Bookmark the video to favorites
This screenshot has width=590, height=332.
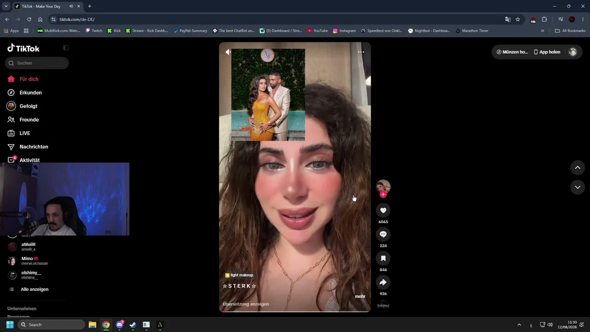tap(383, 258)
